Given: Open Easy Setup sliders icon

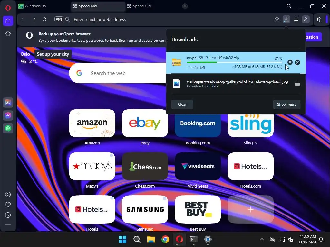Looking at the screenshot, I should (x=296, y=19).
